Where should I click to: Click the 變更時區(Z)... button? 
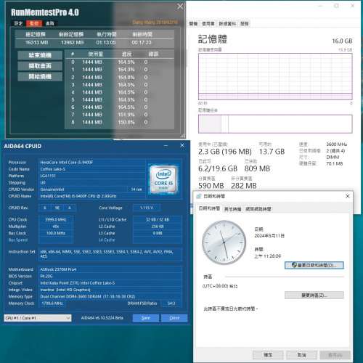(x=314, y=295)
